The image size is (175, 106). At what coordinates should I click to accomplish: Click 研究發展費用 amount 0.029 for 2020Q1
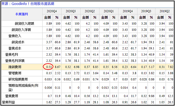click(x=105, y=79)
